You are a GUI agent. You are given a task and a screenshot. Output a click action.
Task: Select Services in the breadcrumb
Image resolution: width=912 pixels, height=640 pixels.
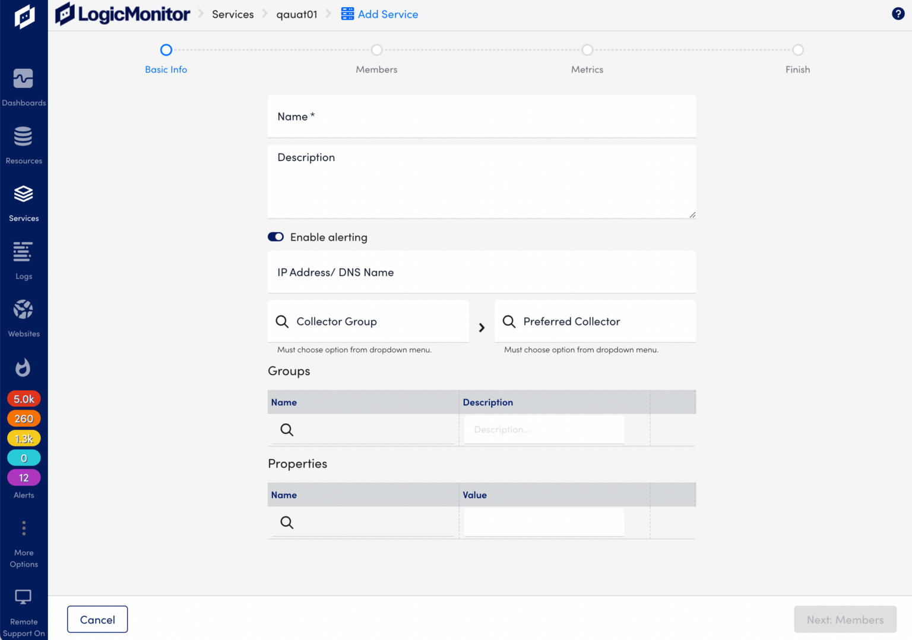click(232, 14)
